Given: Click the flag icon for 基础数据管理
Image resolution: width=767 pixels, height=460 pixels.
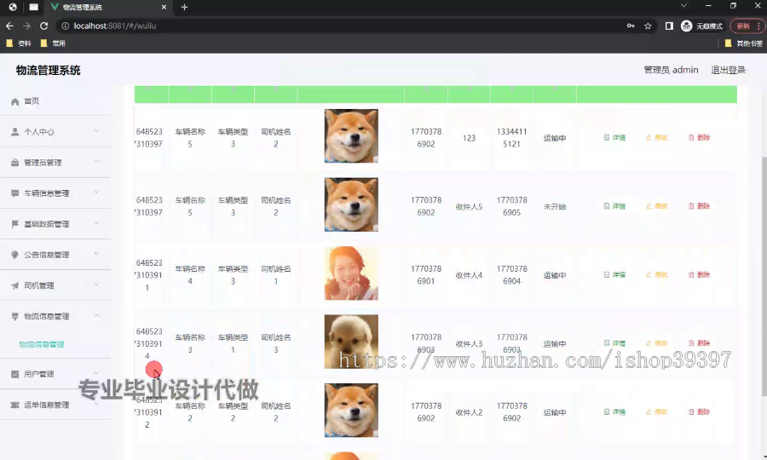Looking at the screenshot, I should point(14,224).
